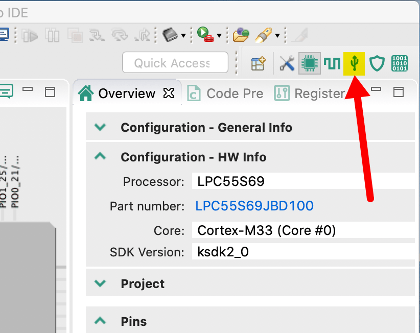Viewport: 420px width, 333px height.
Task: Open the LPC55S69JBD100 part number link
Action: [254, 206]
